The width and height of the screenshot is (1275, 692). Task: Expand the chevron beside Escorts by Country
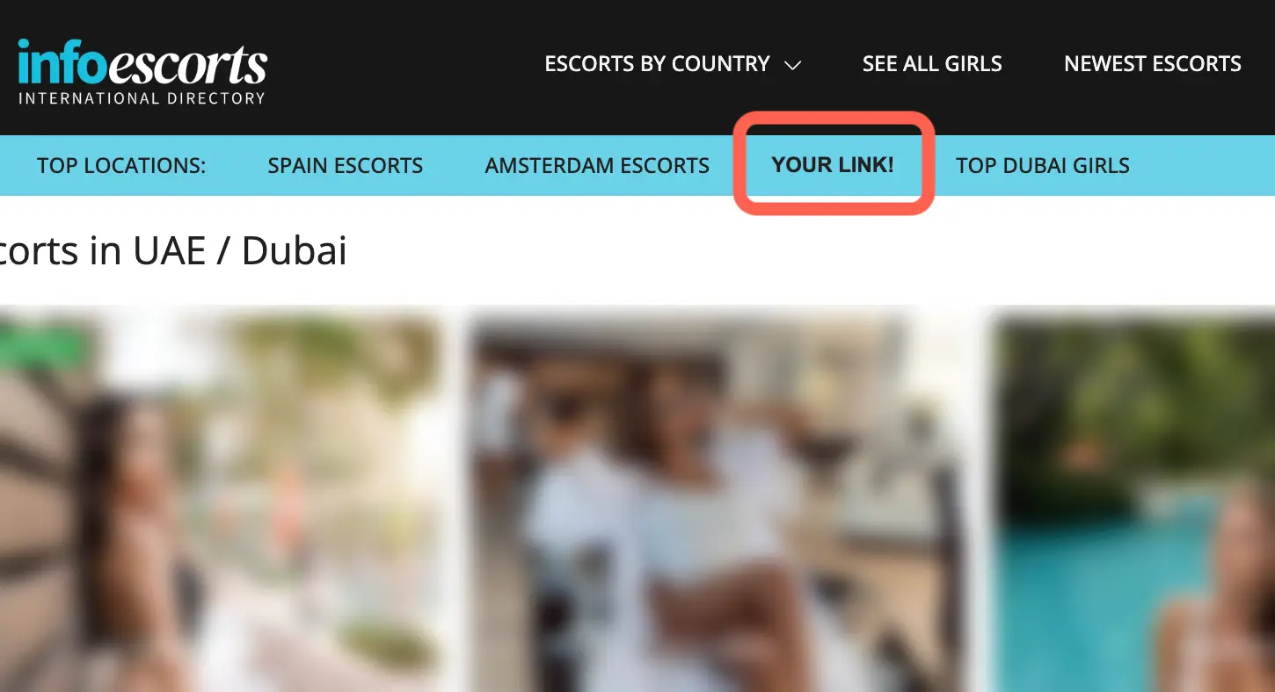(x=792, y=65)
